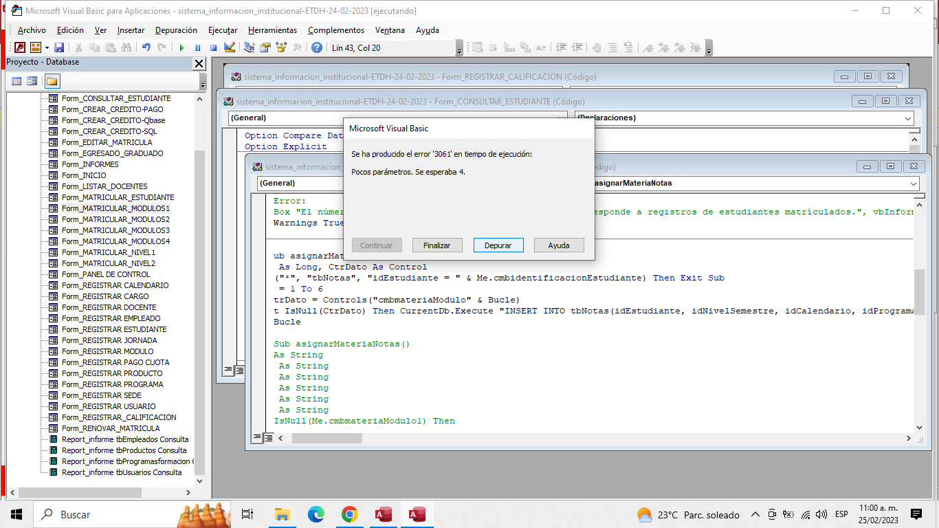Screen dimensions: 939x528
Task: Open Google Chrome from the taskbar
Action: [x=349, y=514]
